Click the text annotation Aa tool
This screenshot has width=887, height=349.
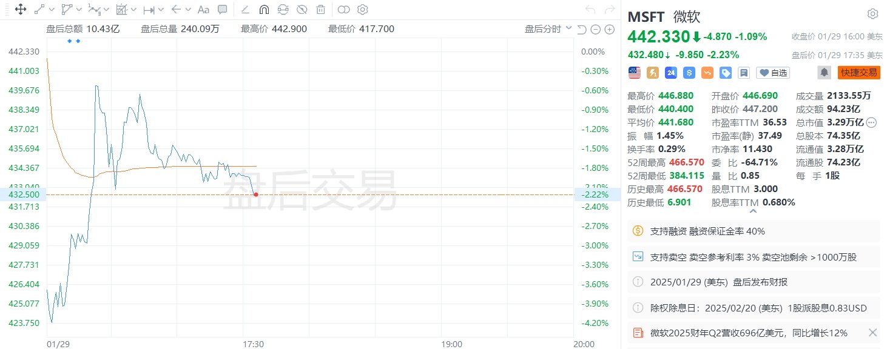(x=204, y=9)
